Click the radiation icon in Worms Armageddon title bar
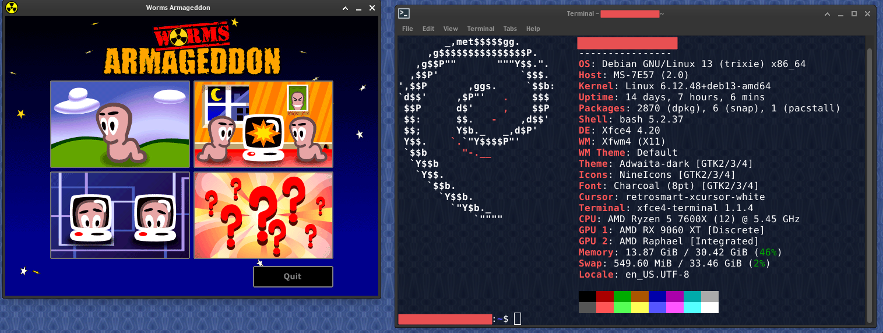This screenshot has width=883, height=333. (11, 8)
